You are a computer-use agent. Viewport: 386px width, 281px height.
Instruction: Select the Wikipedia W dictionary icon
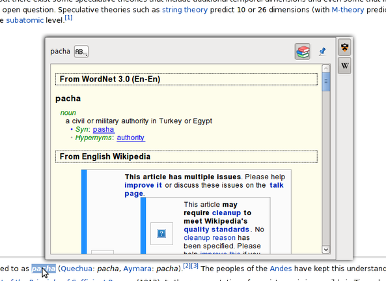(x=344, y=66)
